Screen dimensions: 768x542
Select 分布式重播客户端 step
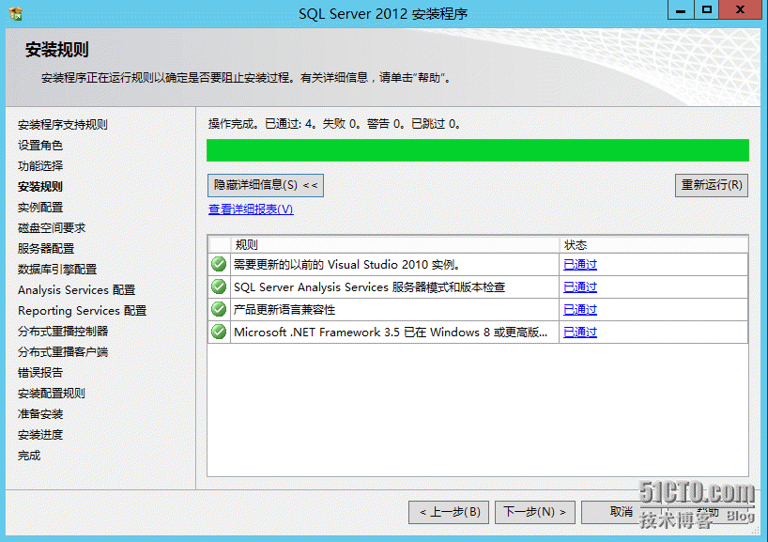pos(63,352)
